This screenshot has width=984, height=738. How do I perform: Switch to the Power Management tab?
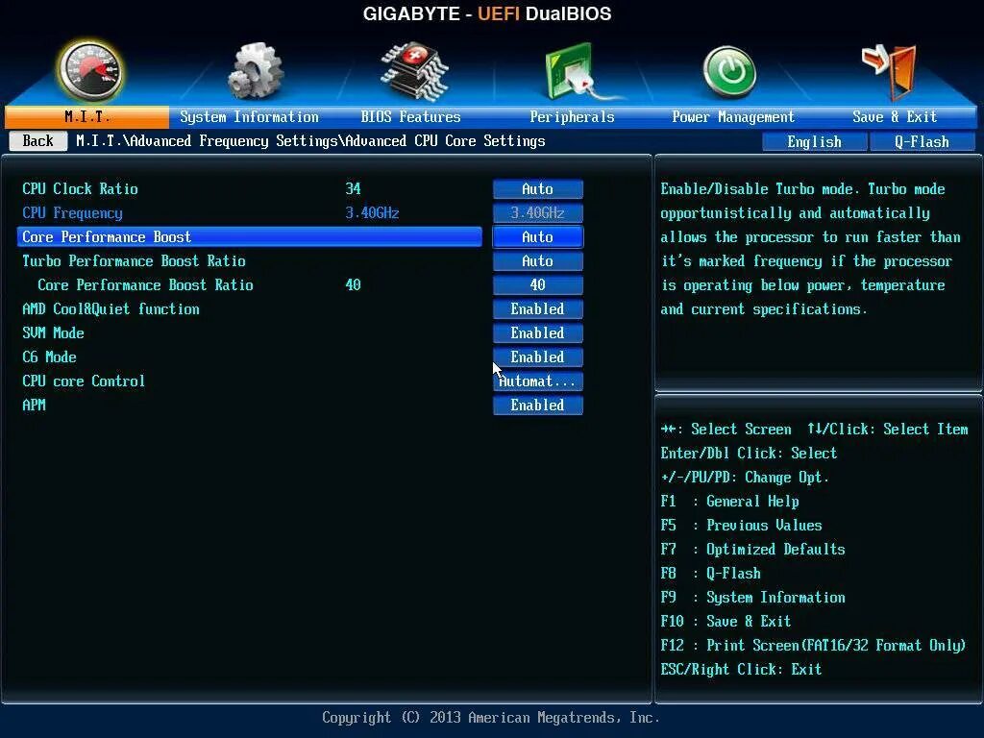coord(733,116)
